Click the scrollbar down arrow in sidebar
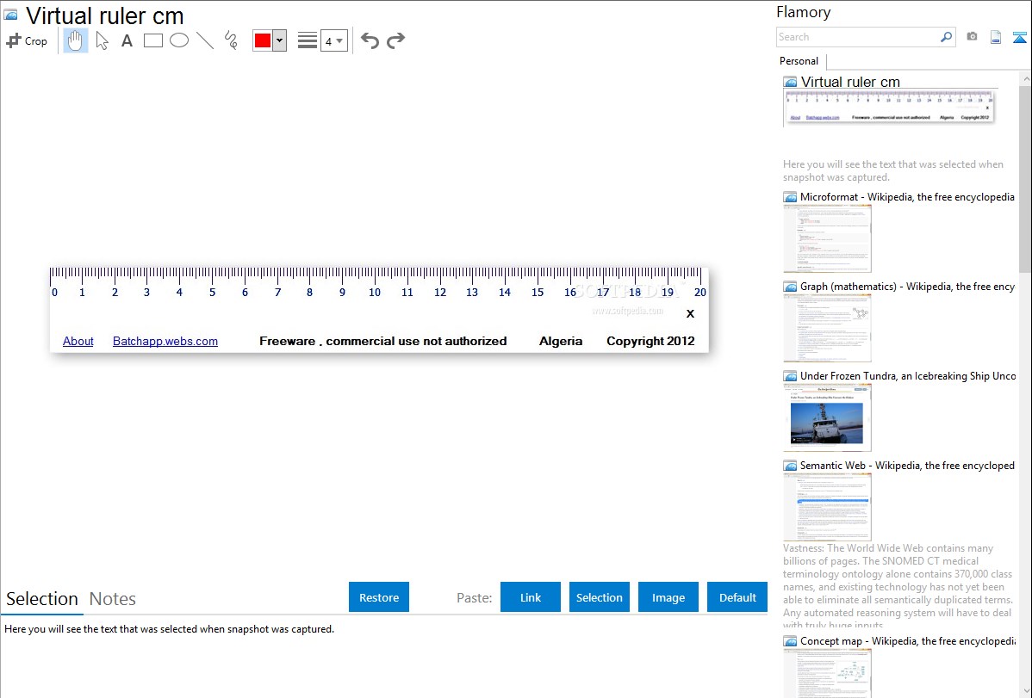Viewport: 1032px width, 698px height. 1025,691
